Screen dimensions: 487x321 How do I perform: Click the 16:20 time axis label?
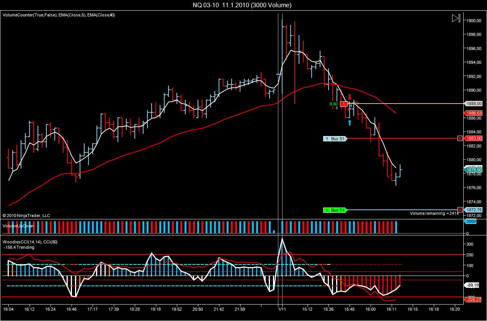pos(454,309)
